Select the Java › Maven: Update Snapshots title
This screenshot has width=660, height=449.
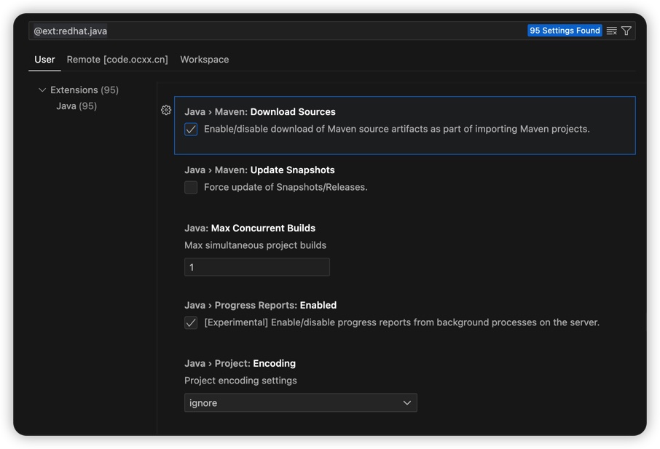click(259, 170)
